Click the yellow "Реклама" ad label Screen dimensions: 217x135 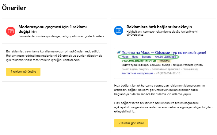point(164,61)
